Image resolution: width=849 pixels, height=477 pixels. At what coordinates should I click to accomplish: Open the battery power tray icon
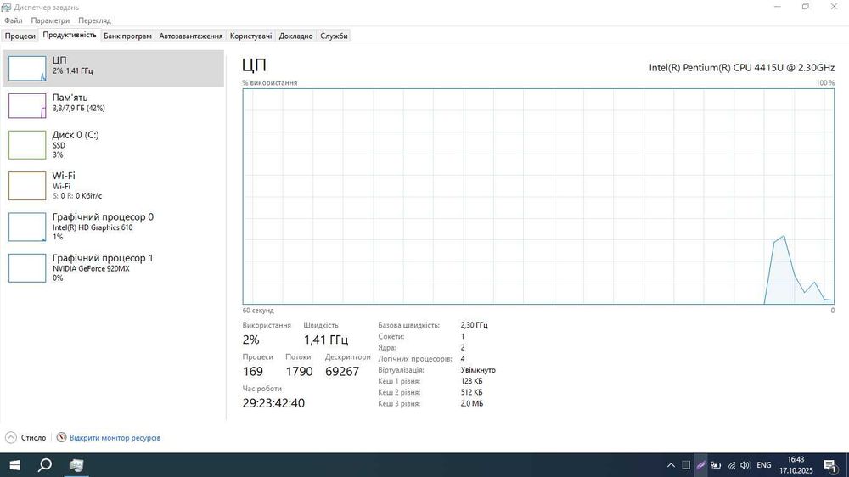pyautogui.click(x=716, y=465)
